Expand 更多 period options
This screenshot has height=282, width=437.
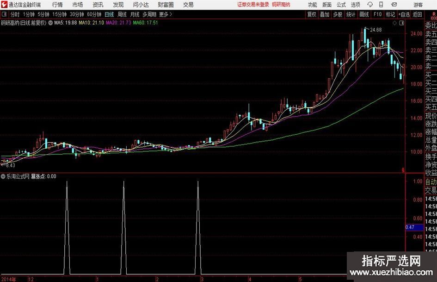pos(165,14)
